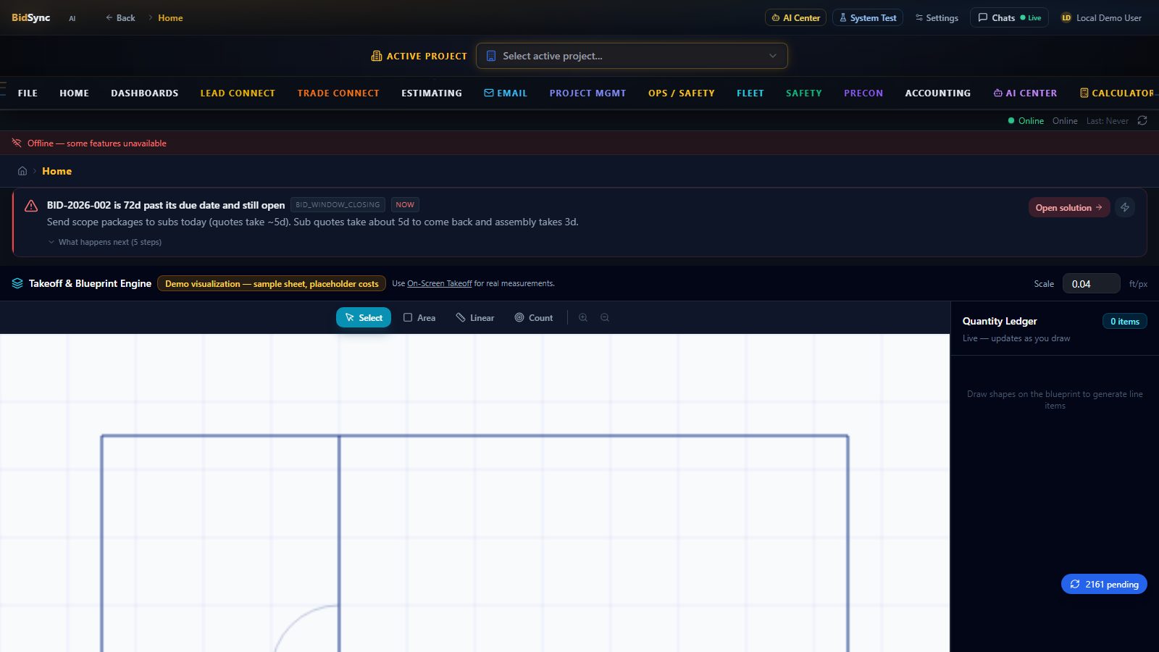Image resolution: width=1159 pixels, height=652 pixels.
Task: Open the PROJECT MGMT menu
Action: [x=587, y=93]
